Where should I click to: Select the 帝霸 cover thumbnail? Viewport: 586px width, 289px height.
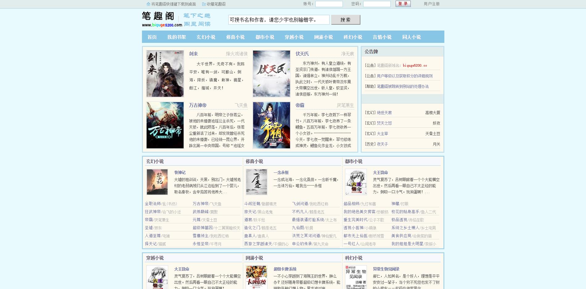tap(272, 125)
